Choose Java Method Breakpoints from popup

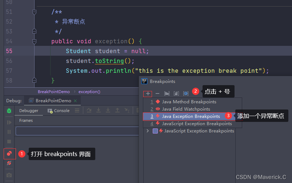pyautogui.click(x=193, y=102)
